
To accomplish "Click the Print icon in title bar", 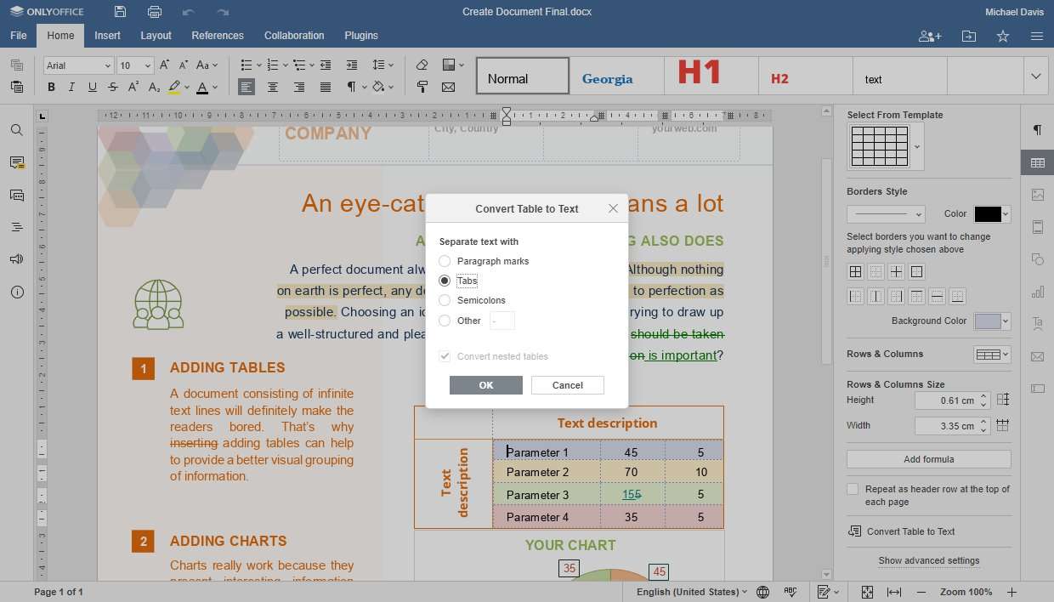I will pyautogui.click(x=154, y=12).
